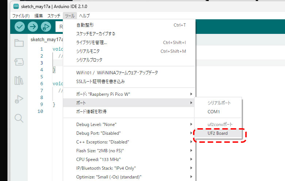This screenshot has width=285, height=181.
Task: Expand IP/Bluetooth Stack: "IPv4 Only" submenu
Action: click(129, 168)
